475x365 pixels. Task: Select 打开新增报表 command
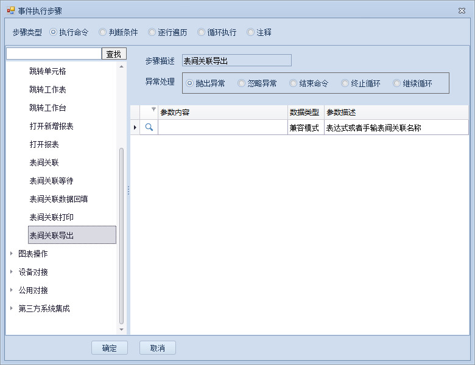(x=52, y=126)
